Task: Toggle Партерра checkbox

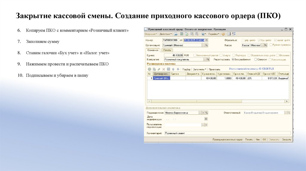Action: [234, 55]
